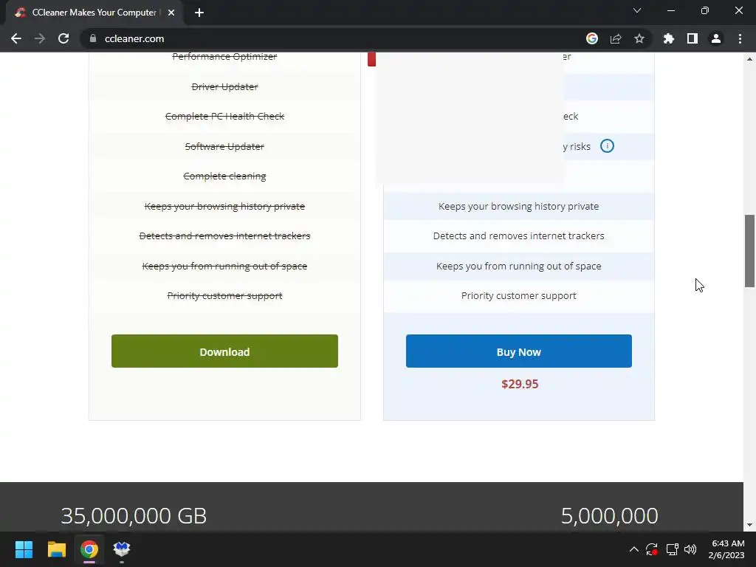Open Chrome three-dot menu
Screen dimensions: 756x567
740,38
